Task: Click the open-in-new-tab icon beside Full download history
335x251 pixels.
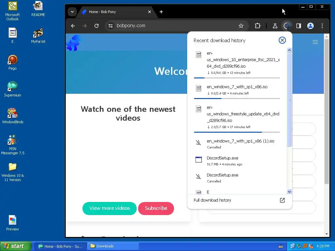Action: click(282, 200)
